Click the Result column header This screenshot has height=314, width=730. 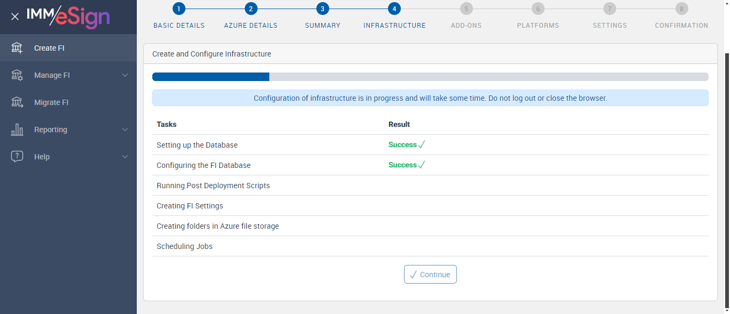(x=399, y=124)
